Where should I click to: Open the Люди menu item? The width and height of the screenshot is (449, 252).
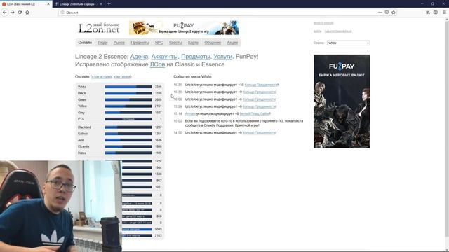(x=102, y=43)
